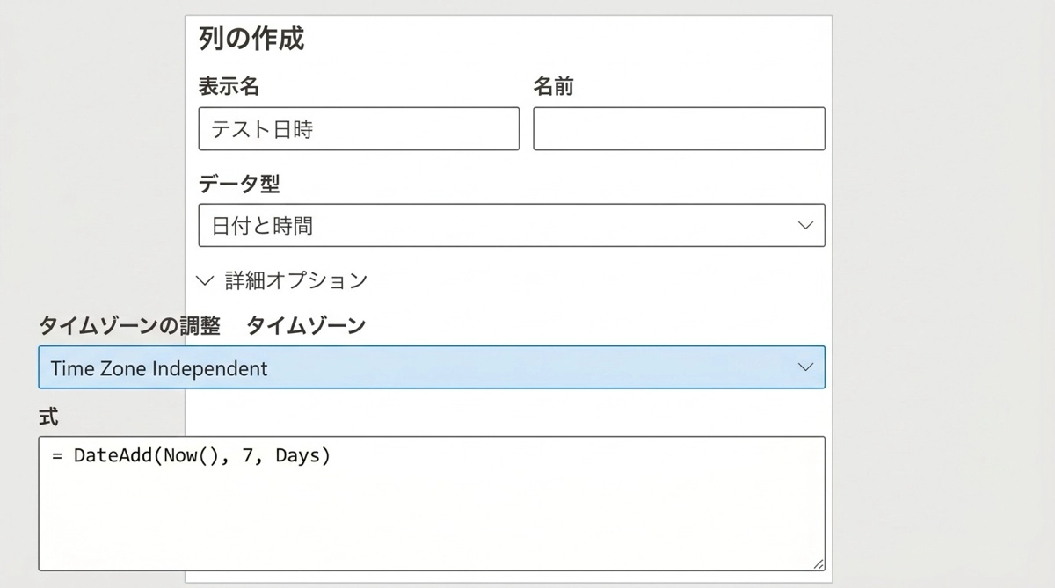
Task: Click the 名前 field label
Action: pyautogui.click(x=554, y=86)
